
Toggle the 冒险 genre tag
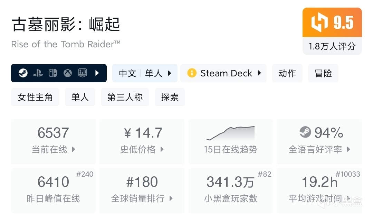pos(323,73)
